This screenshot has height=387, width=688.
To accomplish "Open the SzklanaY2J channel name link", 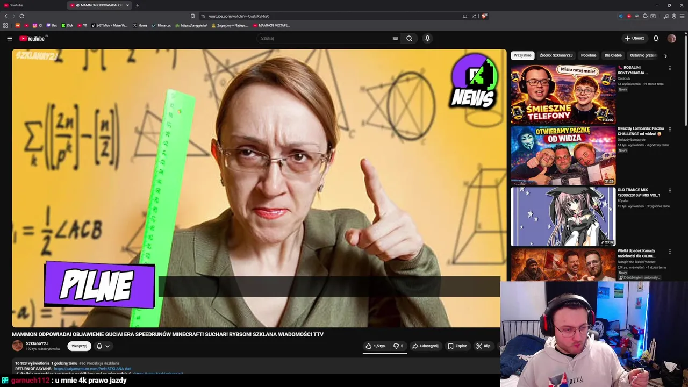I will coord(37,343).
